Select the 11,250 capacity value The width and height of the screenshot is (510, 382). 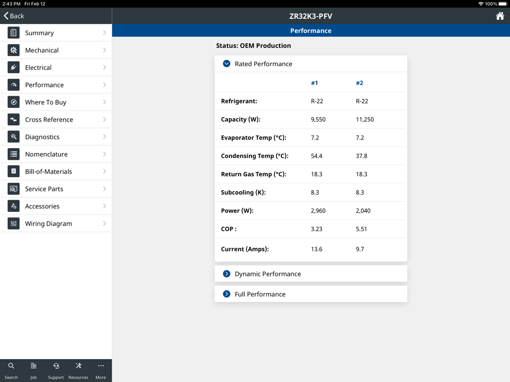pyautogui.click(x=365, y=120)
